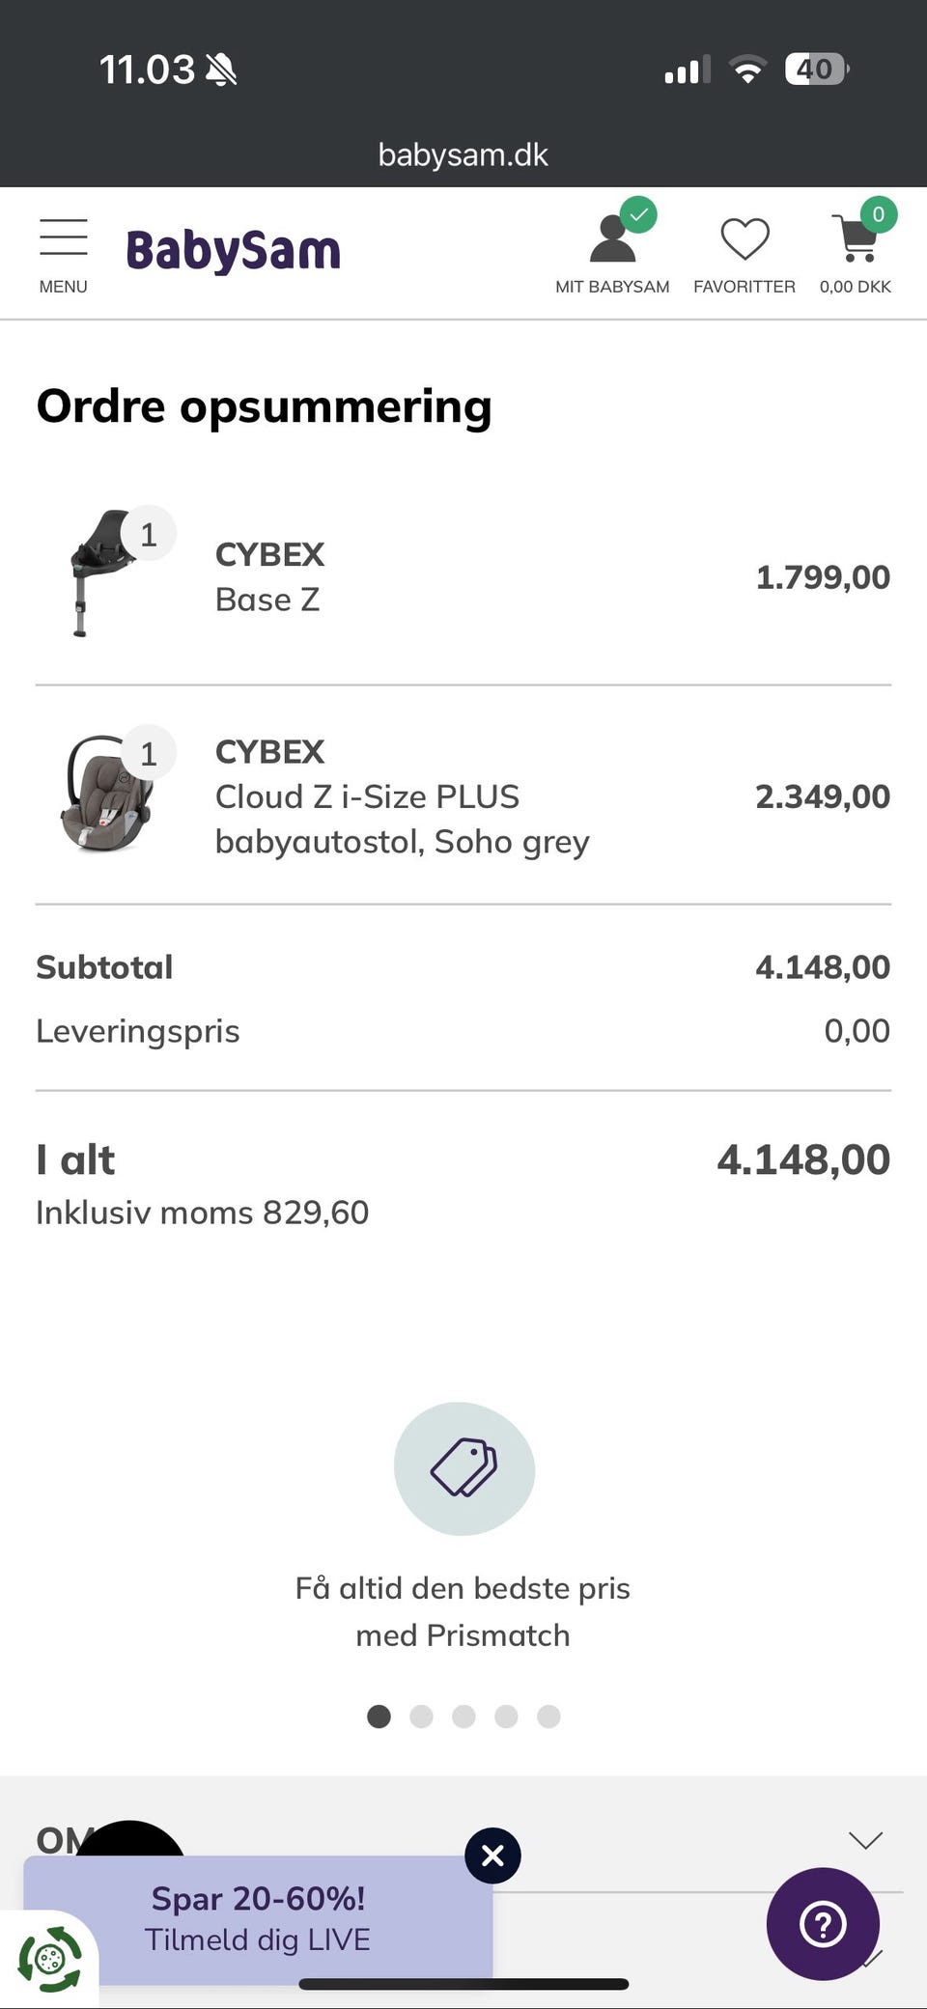Open the purple help question mark button
927x2009 pixels.
click(823, 1923)
